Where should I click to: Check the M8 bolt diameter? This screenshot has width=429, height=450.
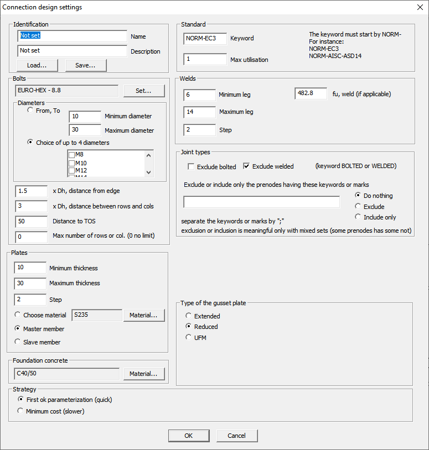click(72, 155)
